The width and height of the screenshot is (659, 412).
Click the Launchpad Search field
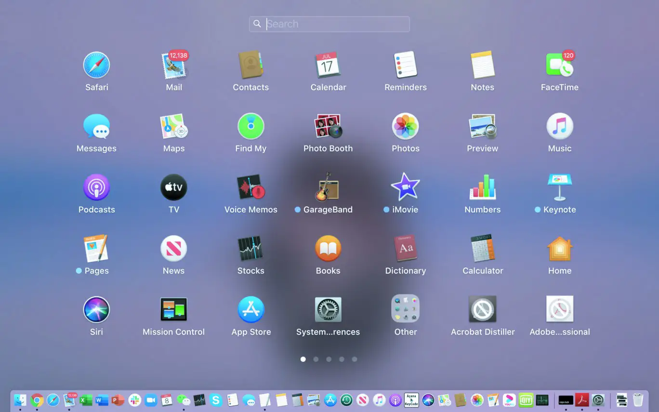tap(329, 24)
